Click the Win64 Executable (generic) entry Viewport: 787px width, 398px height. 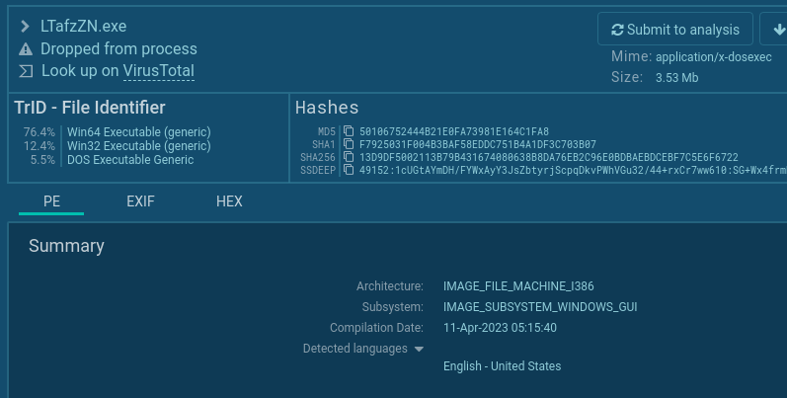[x=139, y=132]
